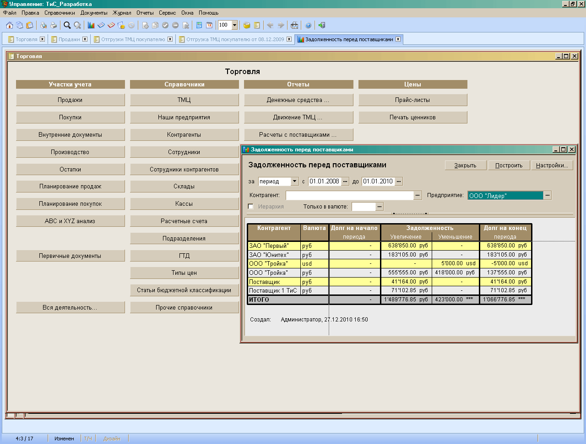This screenshot has width=586, height=444.
Task: Open the Сервис menu
Action: click(x=168, y=13)
